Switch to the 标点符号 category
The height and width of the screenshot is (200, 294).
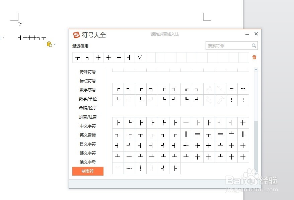click(x=87, y=80)
